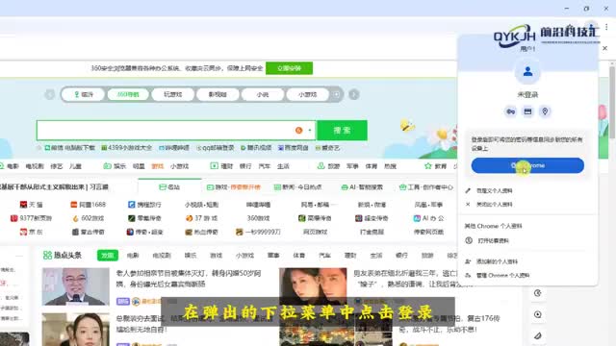Image resolution: width=616 pixels, height=346 pixels.
Task: Click the pen icon at bottom of right sidebar
Action: [x=538, y=335]
